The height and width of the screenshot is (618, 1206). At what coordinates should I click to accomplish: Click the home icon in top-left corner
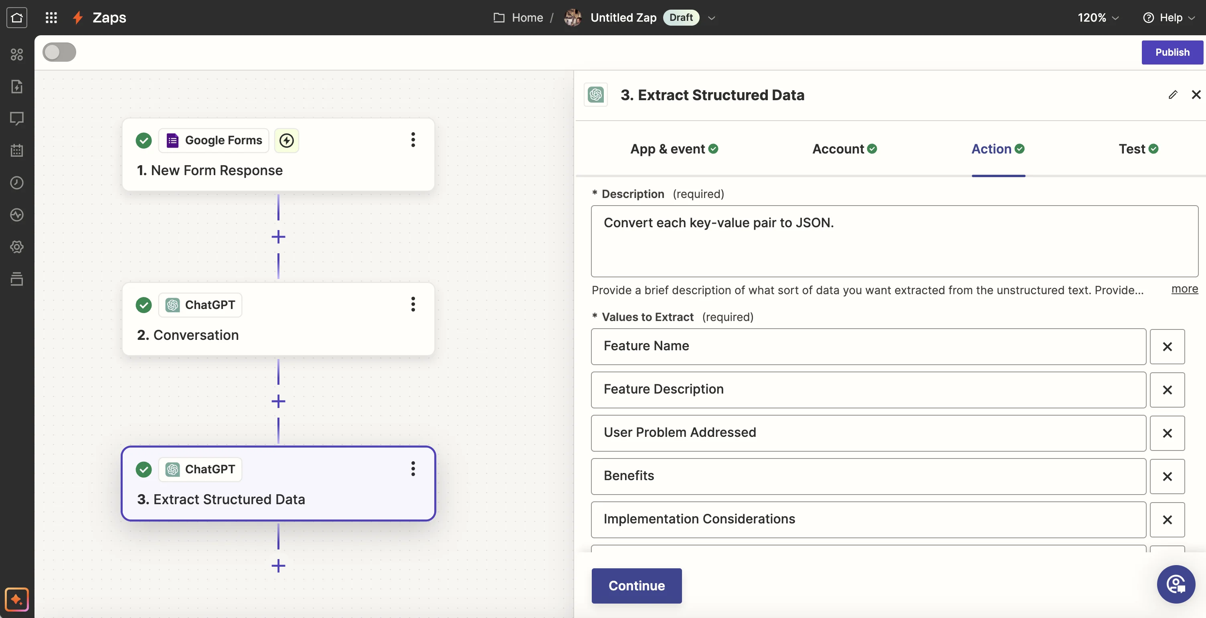pyautogui.click(x=17, y=18)
